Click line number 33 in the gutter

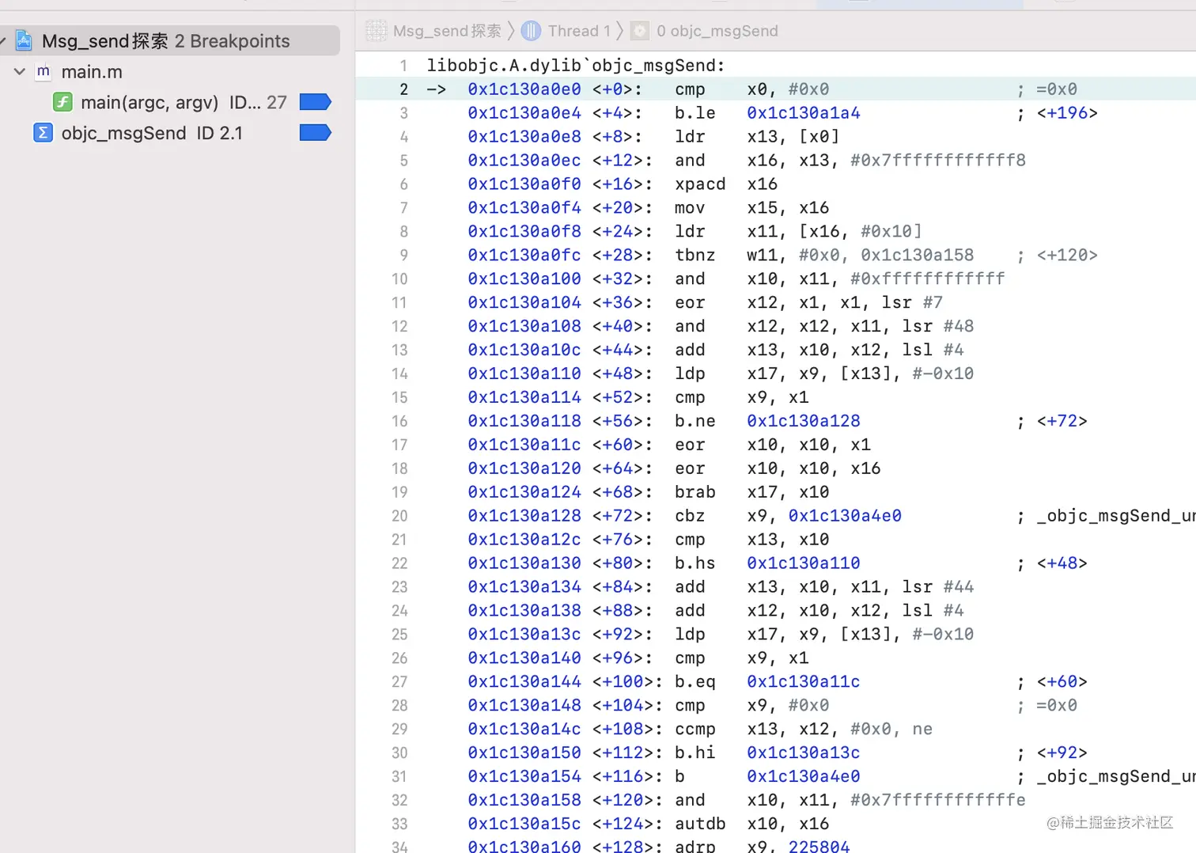point(399,824)
